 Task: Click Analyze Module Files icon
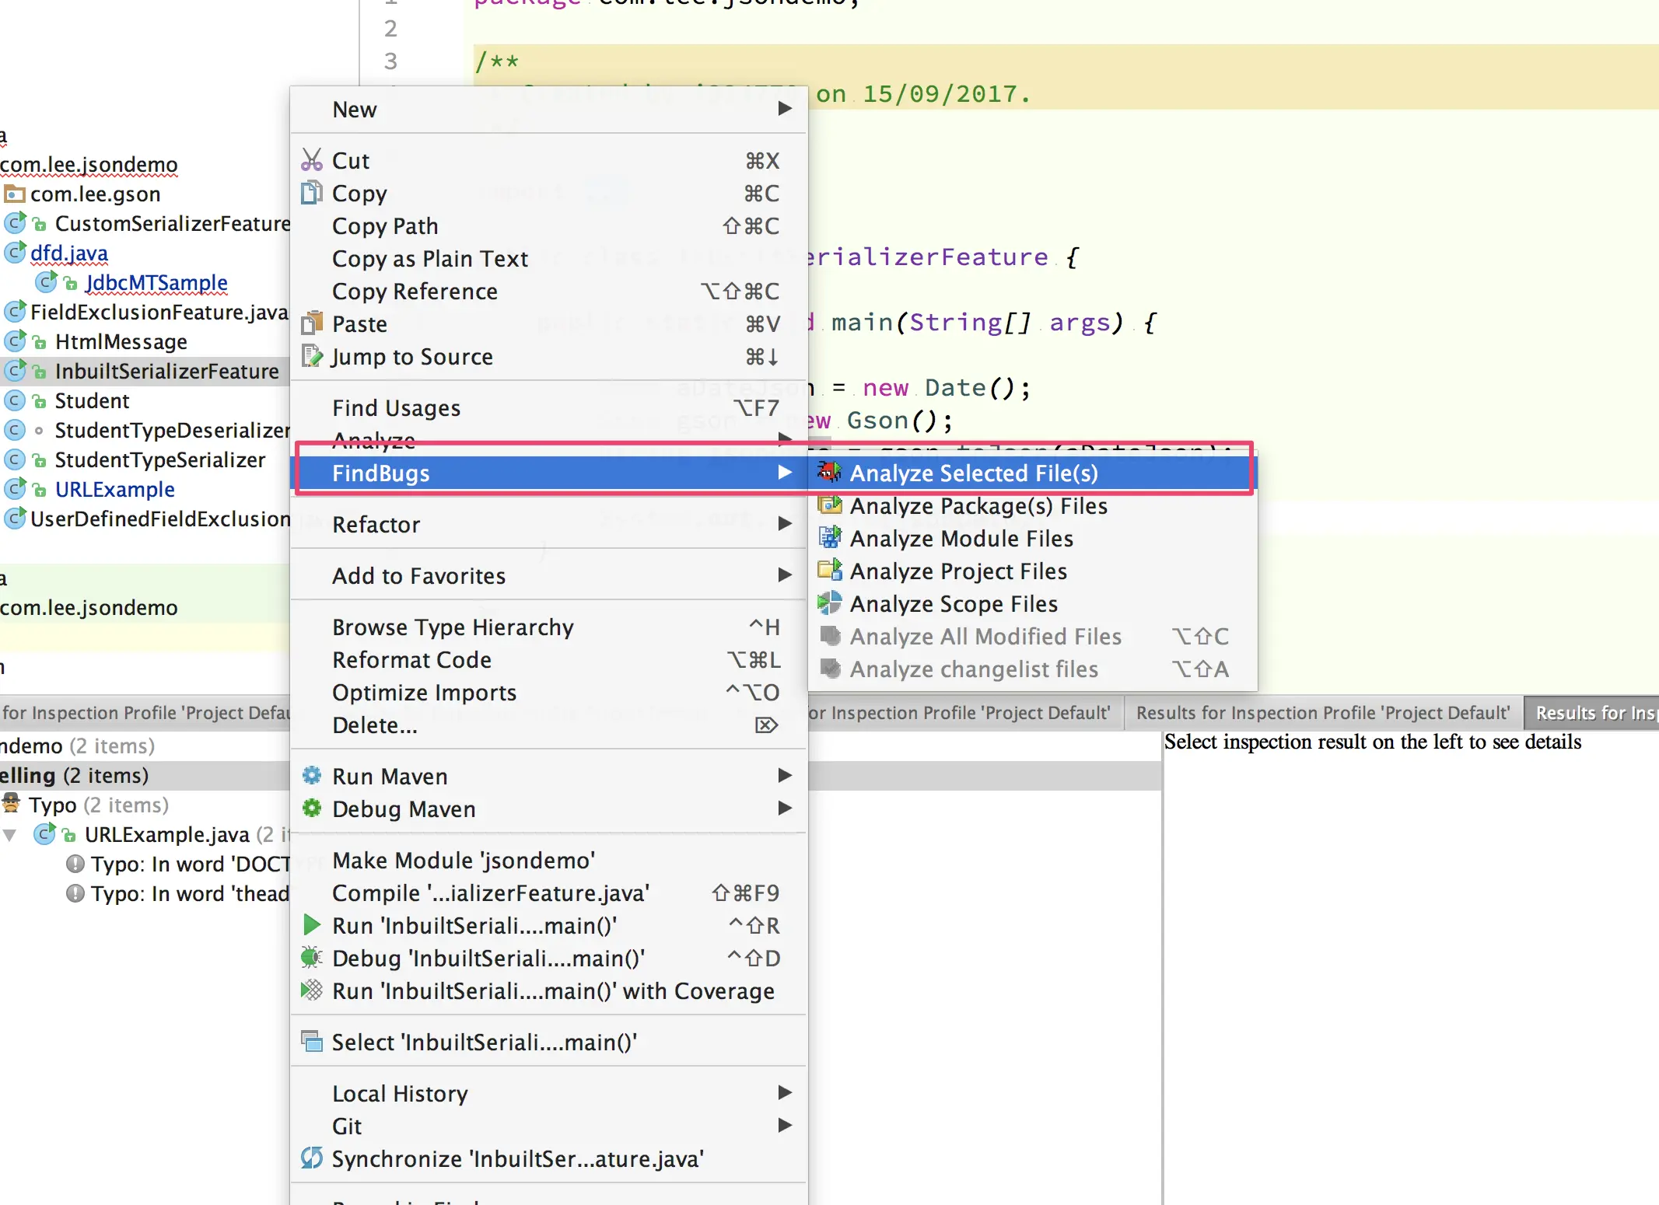[830, 538]
